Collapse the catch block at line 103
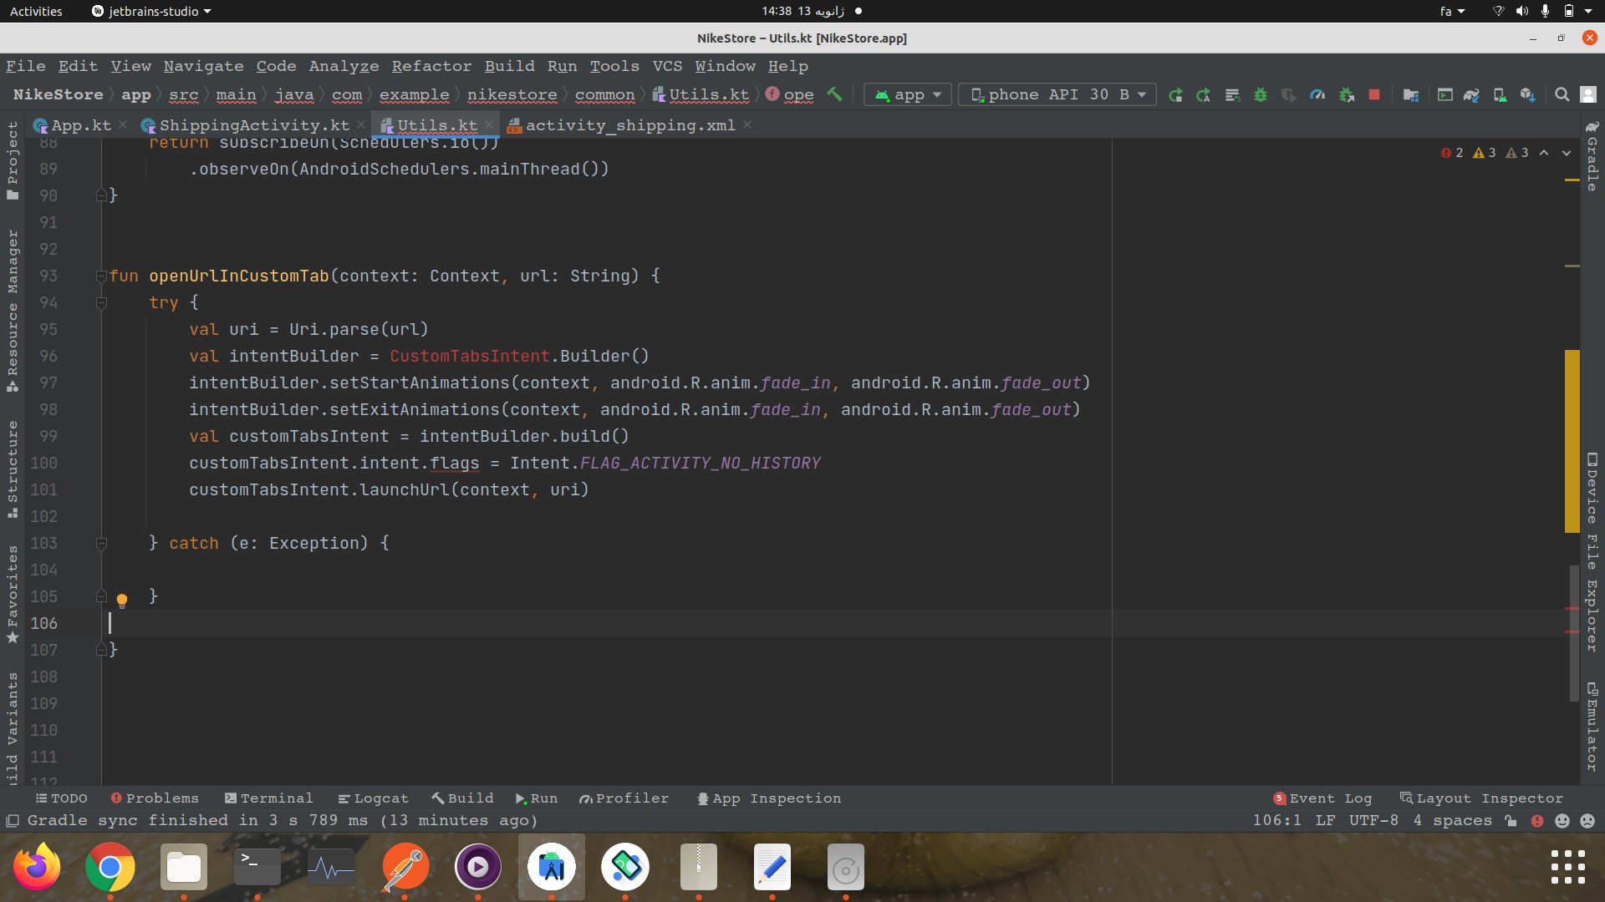The width and height of the screenshot is (1605, 902). (101, 543)
